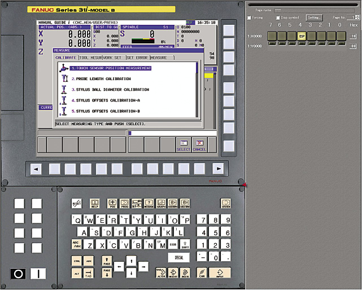362x290 pixels.
Task: Select touch sensor position measurement icon
Action: [x=64, y=68]
